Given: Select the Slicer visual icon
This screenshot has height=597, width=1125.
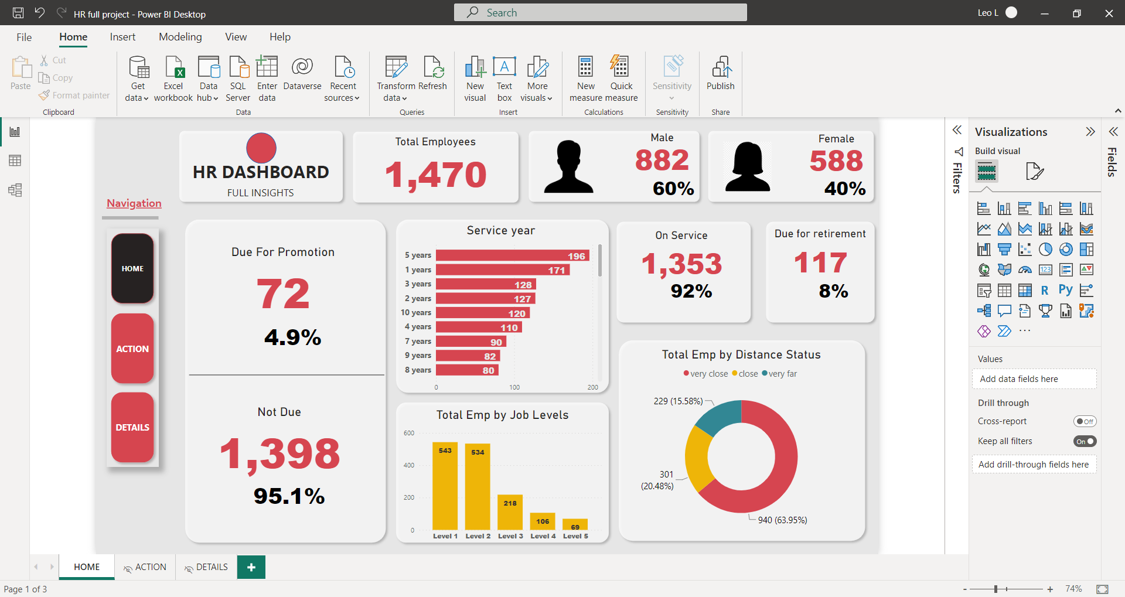Looking at the screenshot, I should tap(984, 291).
